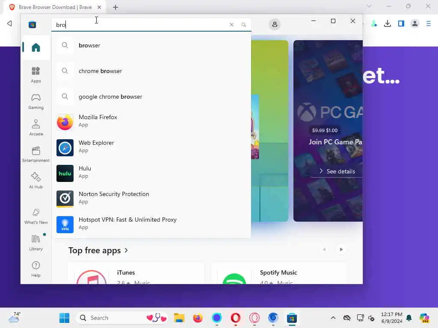The width and height of the screenshot is (438, 328).
Task: Open Brave main hamburger menu
Action: (429, 24)
